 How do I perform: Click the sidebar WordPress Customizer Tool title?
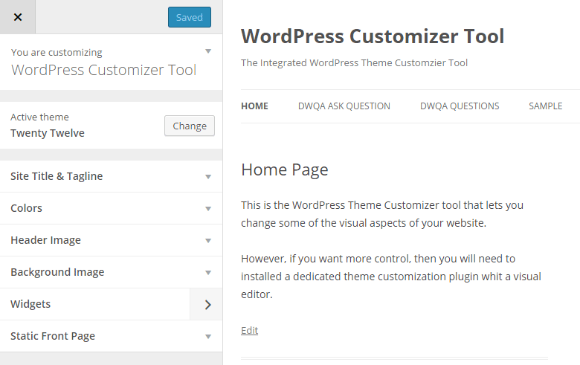(103, 70)
